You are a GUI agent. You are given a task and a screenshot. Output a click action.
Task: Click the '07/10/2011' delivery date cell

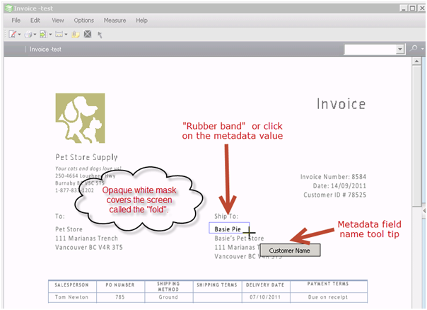(265, 297)
